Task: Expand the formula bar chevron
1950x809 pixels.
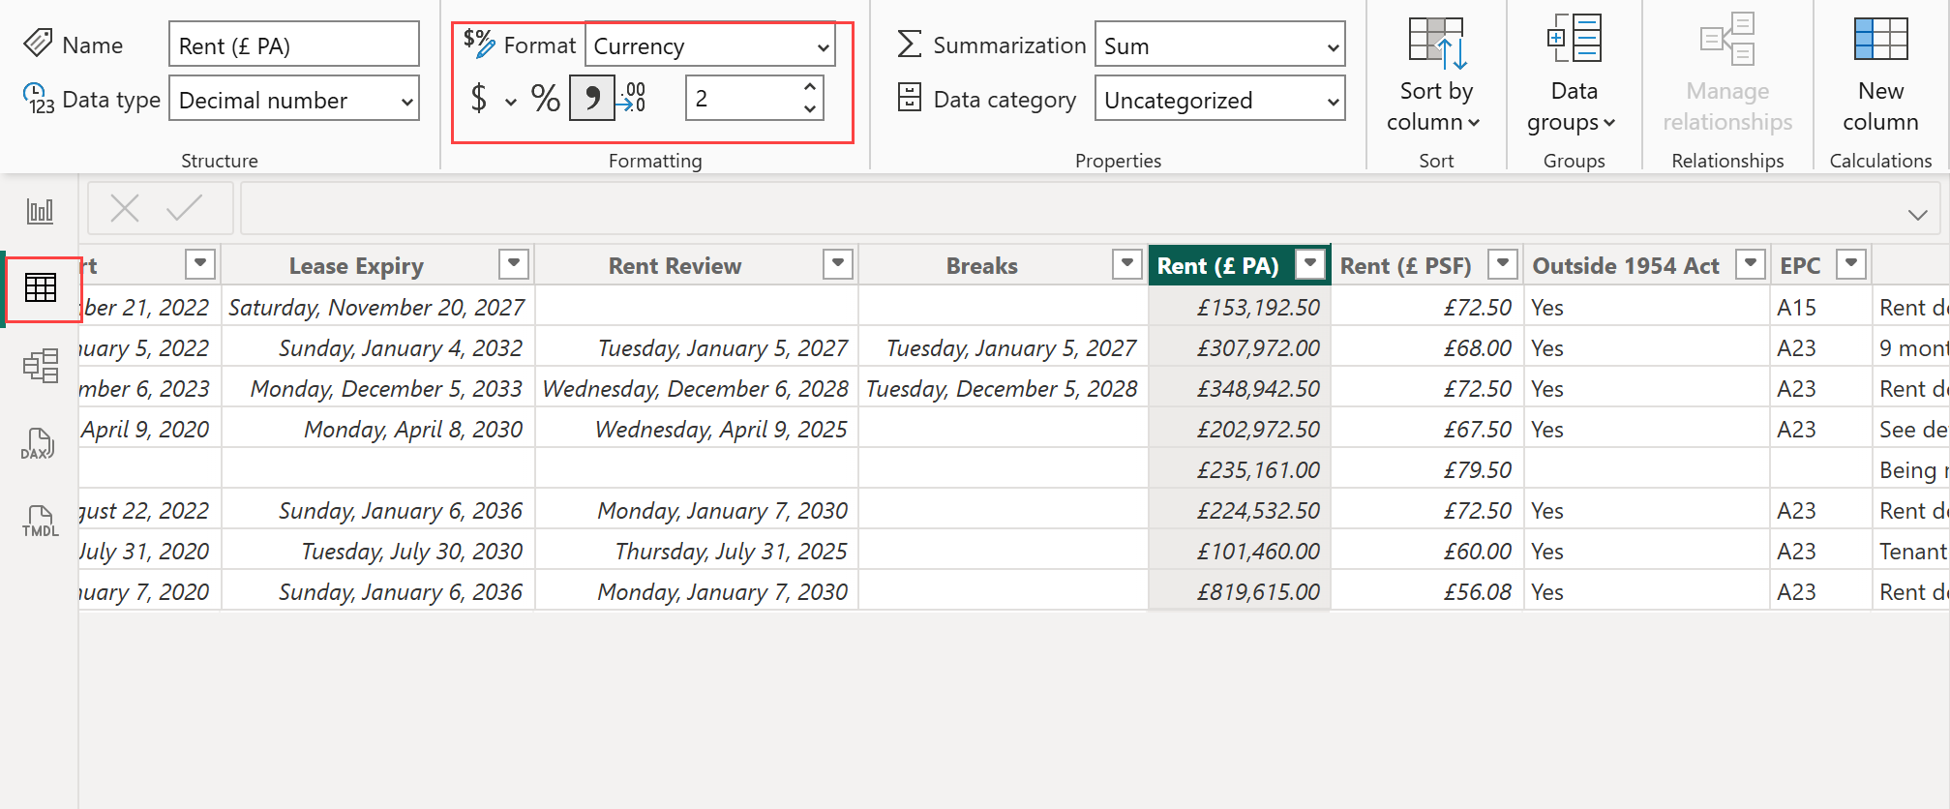Action: coord(1917,214)
